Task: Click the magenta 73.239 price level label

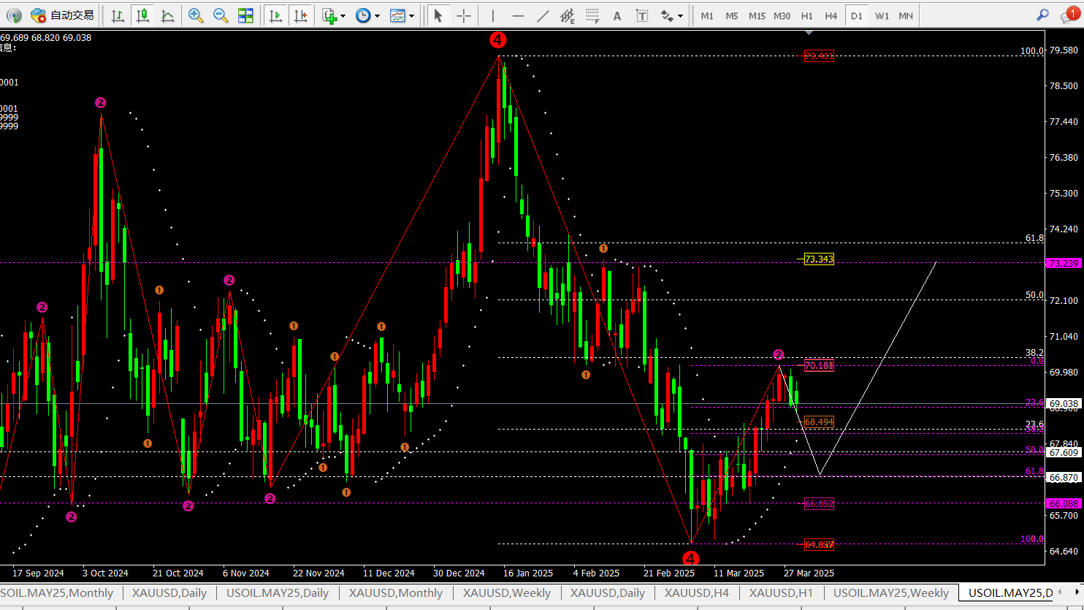Action: [1063, 263]
